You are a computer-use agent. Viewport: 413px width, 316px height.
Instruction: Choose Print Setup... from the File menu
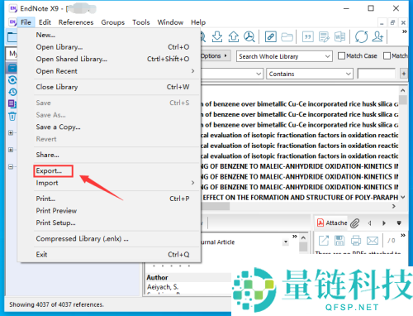pyautogui.click(x=55, y=223)
